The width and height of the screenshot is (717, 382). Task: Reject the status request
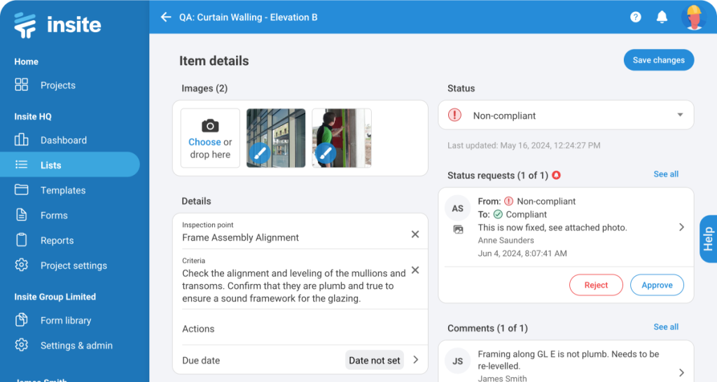pos(596,285)
